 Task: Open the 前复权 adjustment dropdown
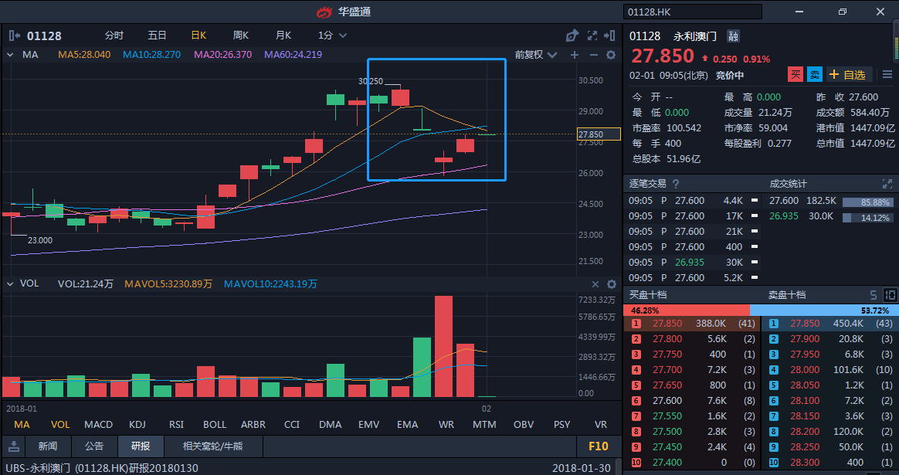tap(535, 55)
